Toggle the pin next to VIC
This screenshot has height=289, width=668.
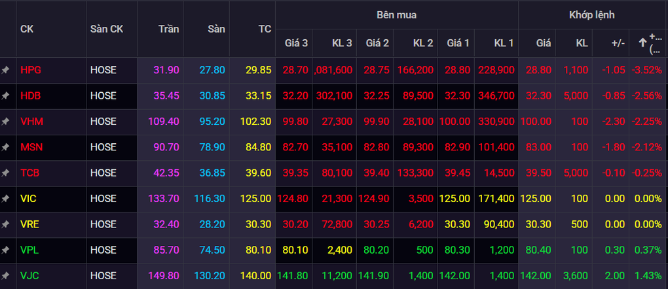5,199
